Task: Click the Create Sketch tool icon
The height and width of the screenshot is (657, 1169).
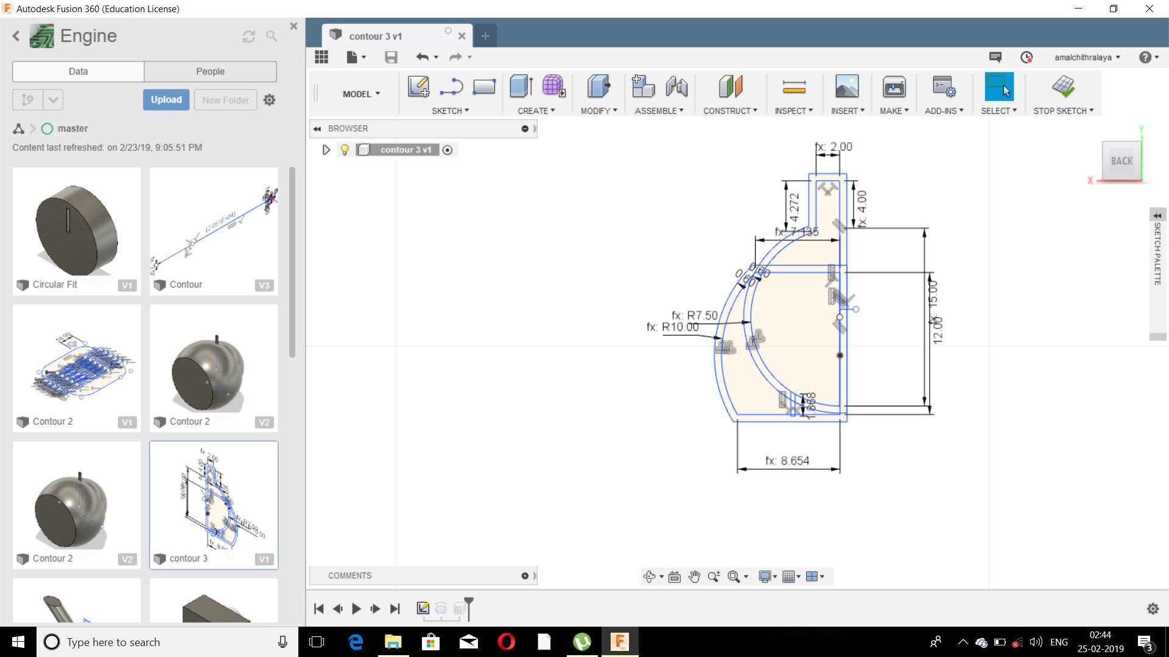Action: (418, 86)
